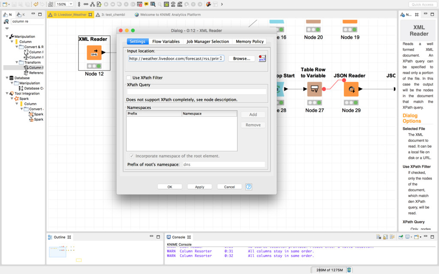Click the flow variable icon beside Browse
The height and width of the screenshot is (274, 439).
262,58
